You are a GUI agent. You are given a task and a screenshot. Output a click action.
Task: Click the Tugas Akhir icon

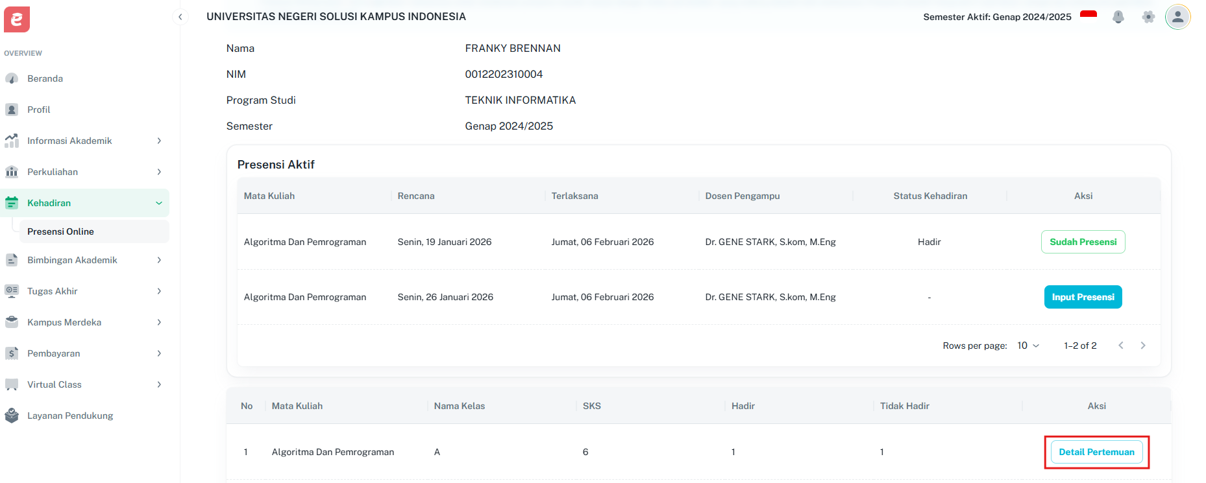(12, 291)
